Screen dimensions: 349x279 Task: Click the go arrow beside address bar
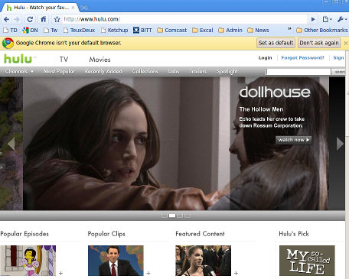pyautogui.click(x=313, y=19)
